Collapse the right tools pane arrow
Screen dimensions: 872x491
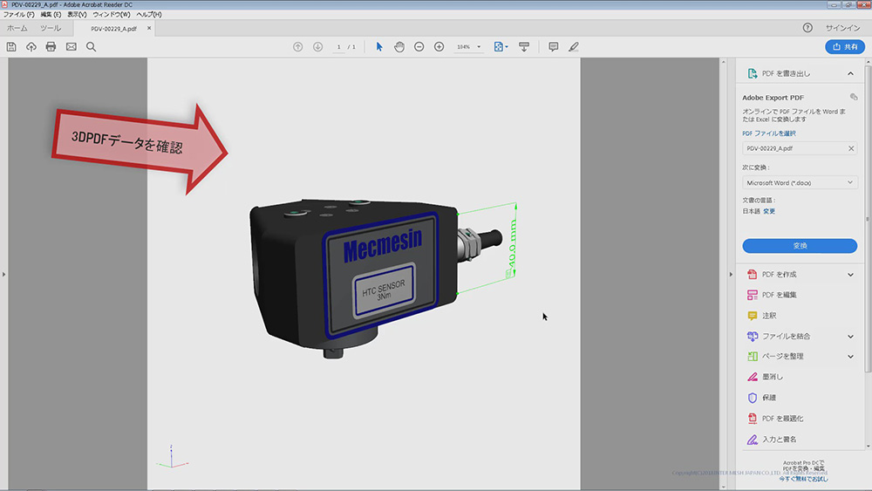point(731,274)
